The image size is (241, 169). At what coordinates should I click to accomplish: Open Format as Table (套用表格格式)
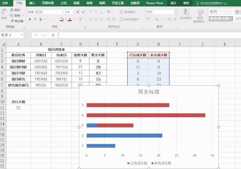[x=199, y=16]
